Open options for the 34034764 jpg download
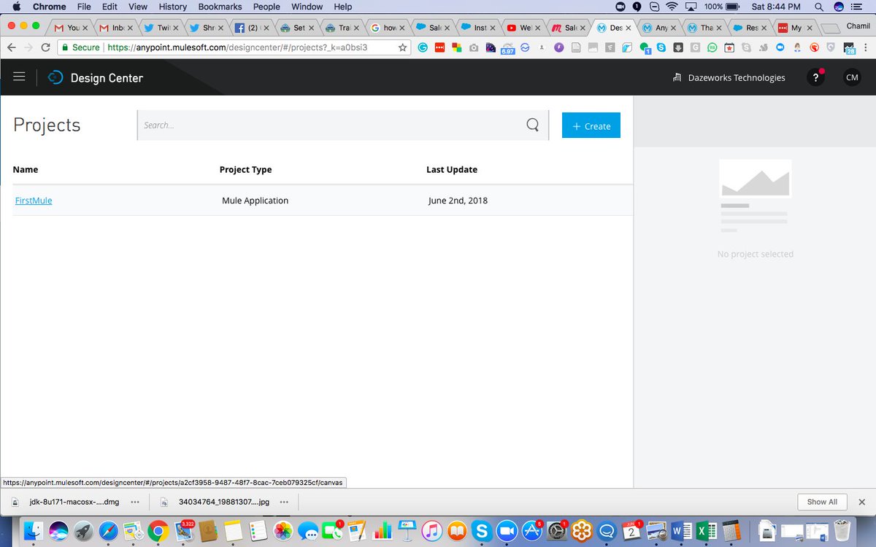This screenshot has width=876, height=547. pos(284,502)
